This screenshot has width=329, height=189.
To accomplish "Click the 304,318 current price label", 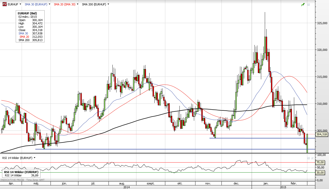I will [321, 134].
